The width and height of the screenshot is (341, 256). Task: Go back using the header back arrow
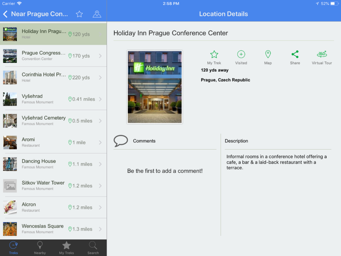[x=5, y=14]
